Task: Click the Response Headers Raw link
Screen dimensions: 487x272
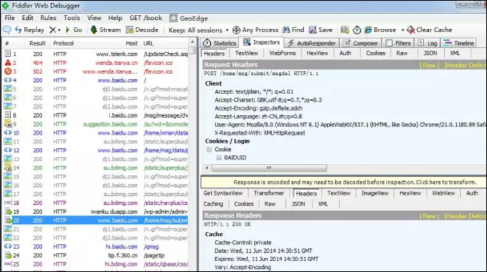Action: [429, 216]
